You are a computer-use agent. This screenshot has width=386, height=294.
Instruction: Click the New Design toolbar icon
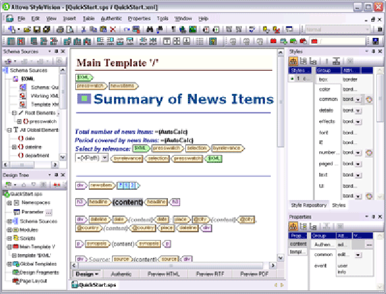click(12, 30)
